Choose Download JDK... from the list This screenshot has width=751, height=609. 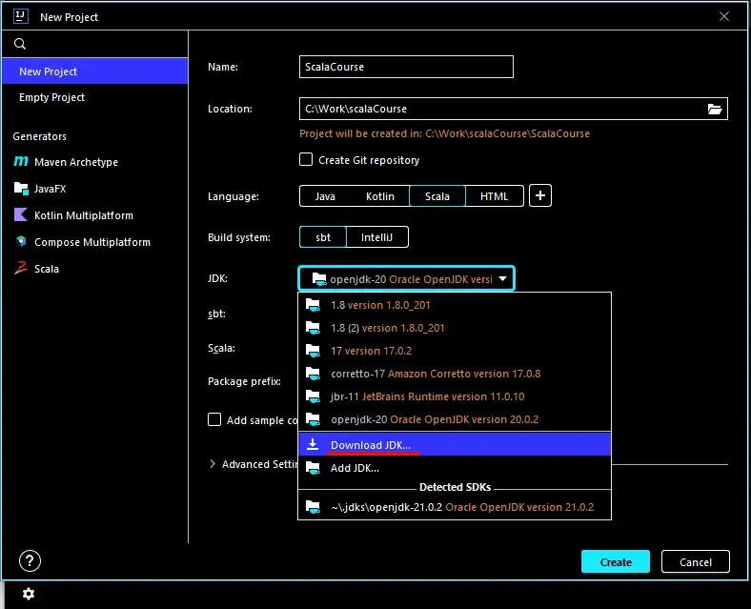point(371,445)
